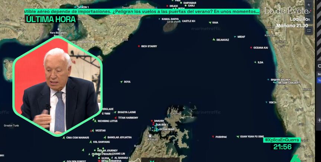Viewport: 321px width, 162px height.
Task: Click the green ROYA vessel arrow
Action: tap(121, 82)
